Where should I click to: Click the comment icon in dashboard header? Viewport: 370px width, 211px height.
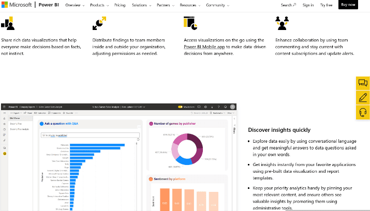pyautogui.click(x=199, y=107)
